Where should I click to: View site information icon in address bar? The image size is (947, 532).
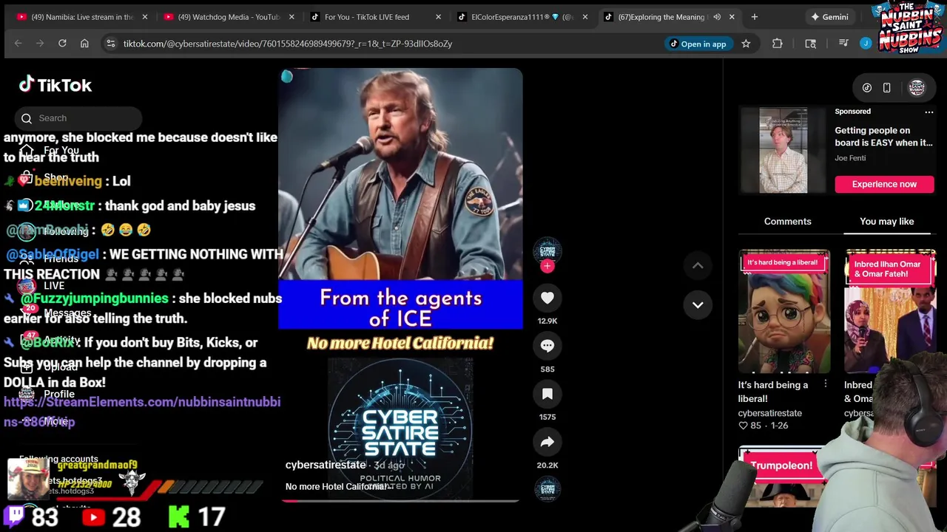click(110, 44)
